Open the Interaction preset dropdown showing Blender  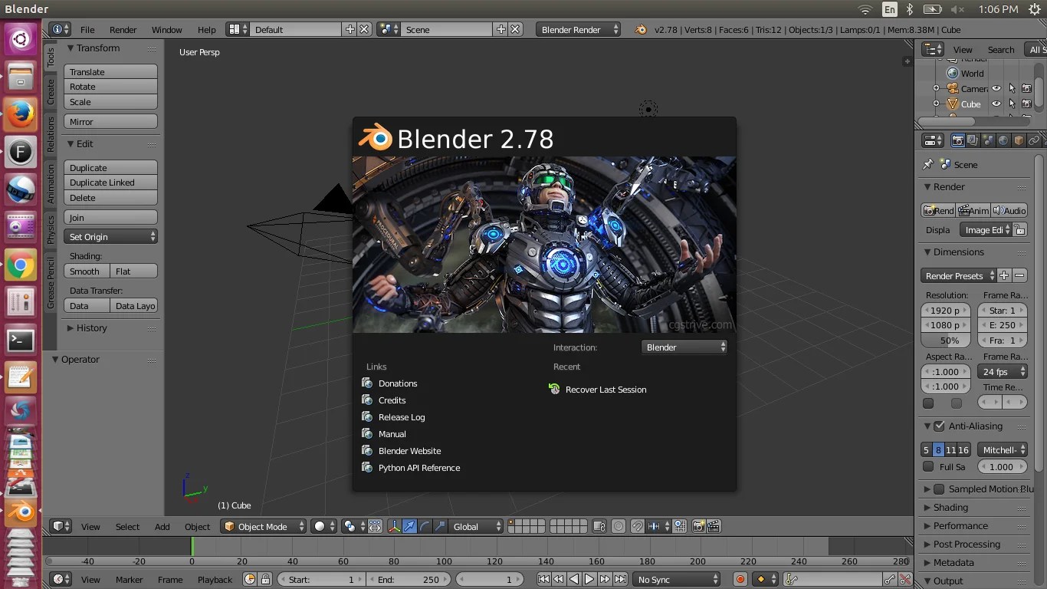(x=684, y=347)
